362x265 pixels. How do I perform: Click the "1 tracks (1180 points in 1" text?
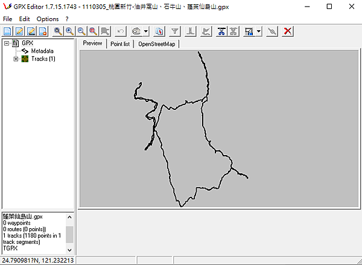click(32, 235)
